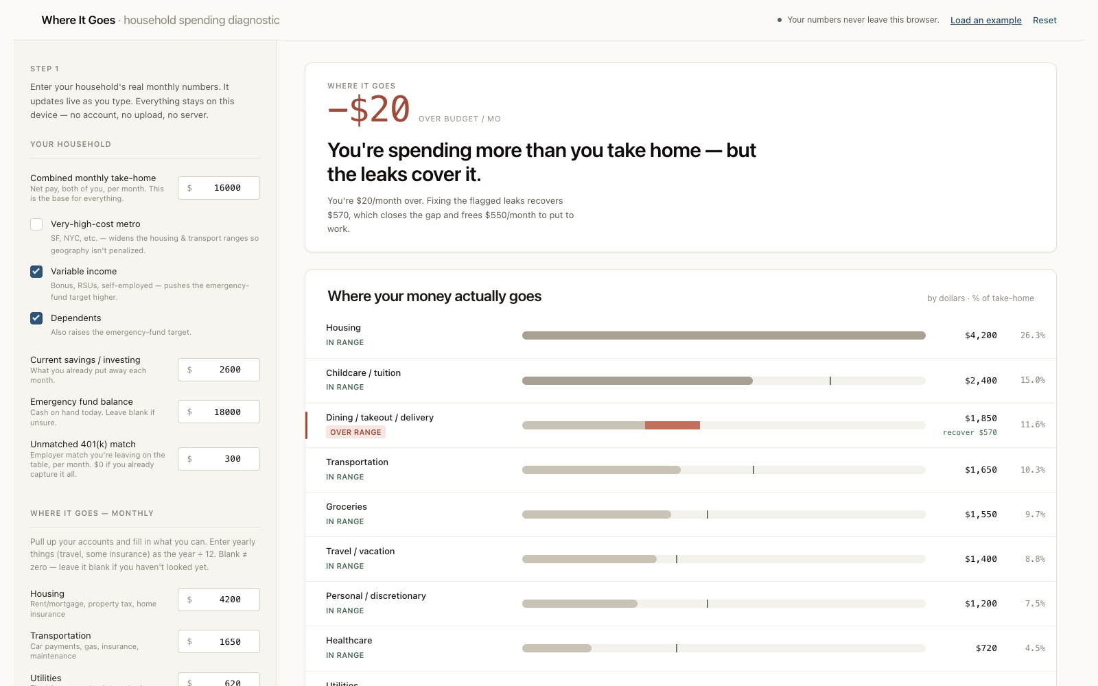Edit the Transportation monthly amount input
This screenshot has width=1098, height=686.
pyautogui.click(x=219, y=641)
